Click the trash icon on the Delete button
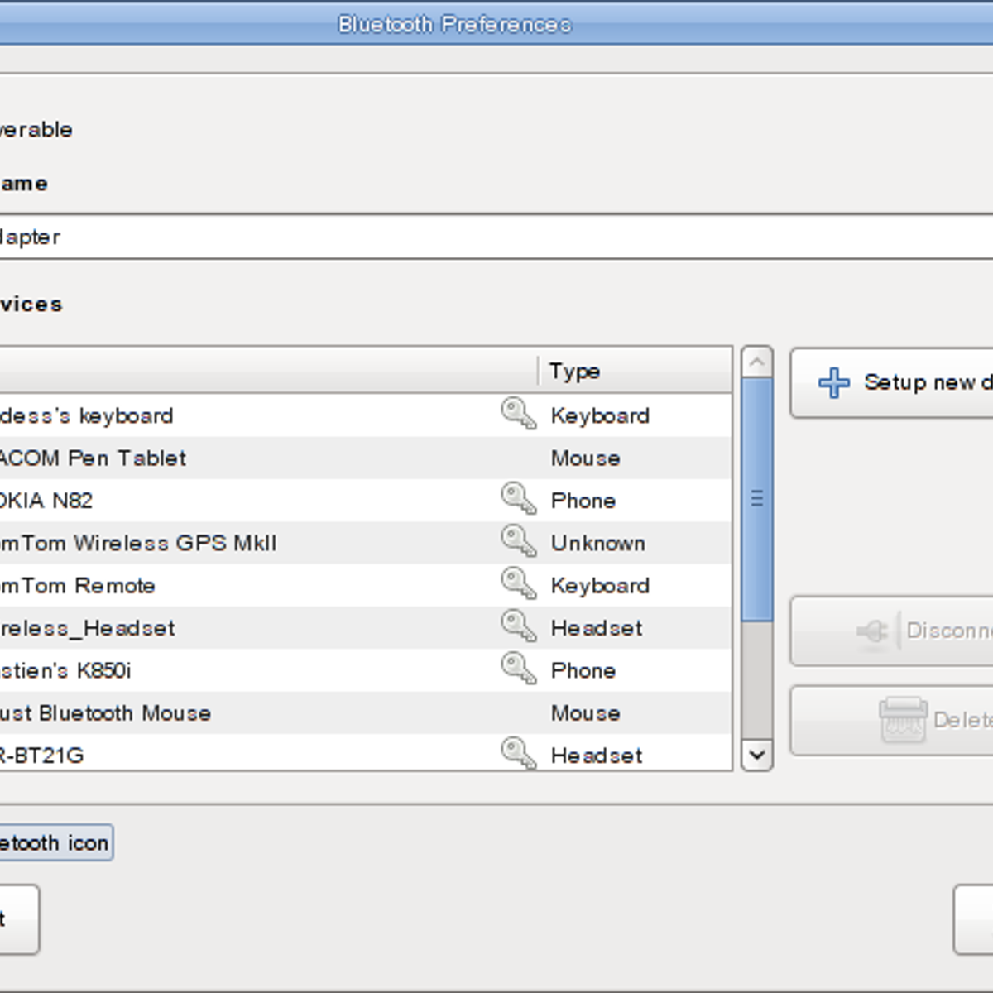 point(903,719)
